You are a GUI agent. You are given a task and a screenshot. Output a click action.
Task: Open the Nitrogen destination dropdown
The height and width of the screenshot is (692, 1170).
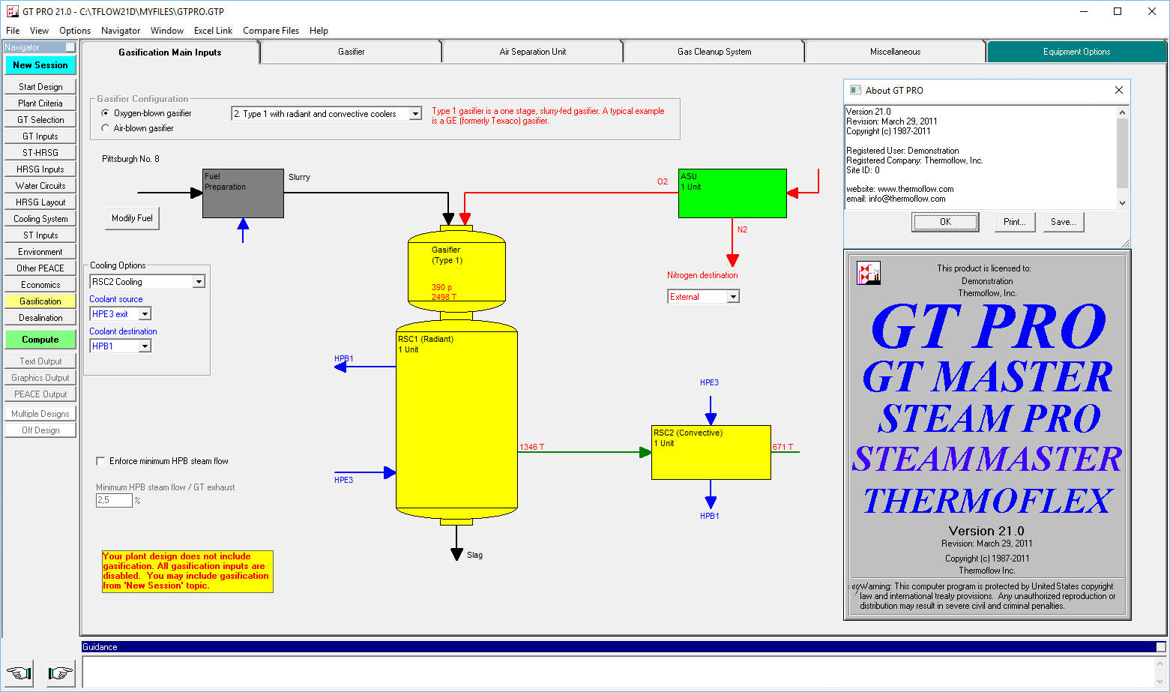(x=733, y=297)
